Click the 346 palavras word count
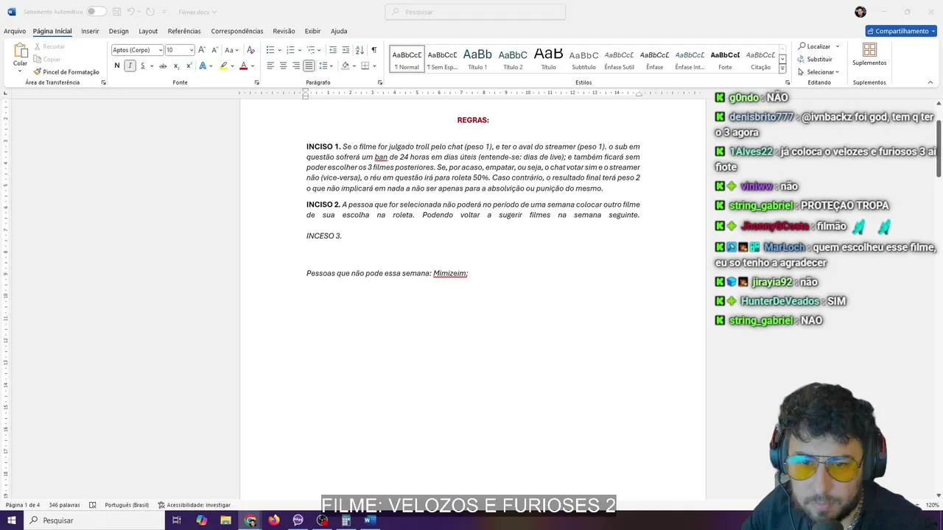The width and height of the screenshot is (943, 530). pyautogui.click(x=64, y=505)
